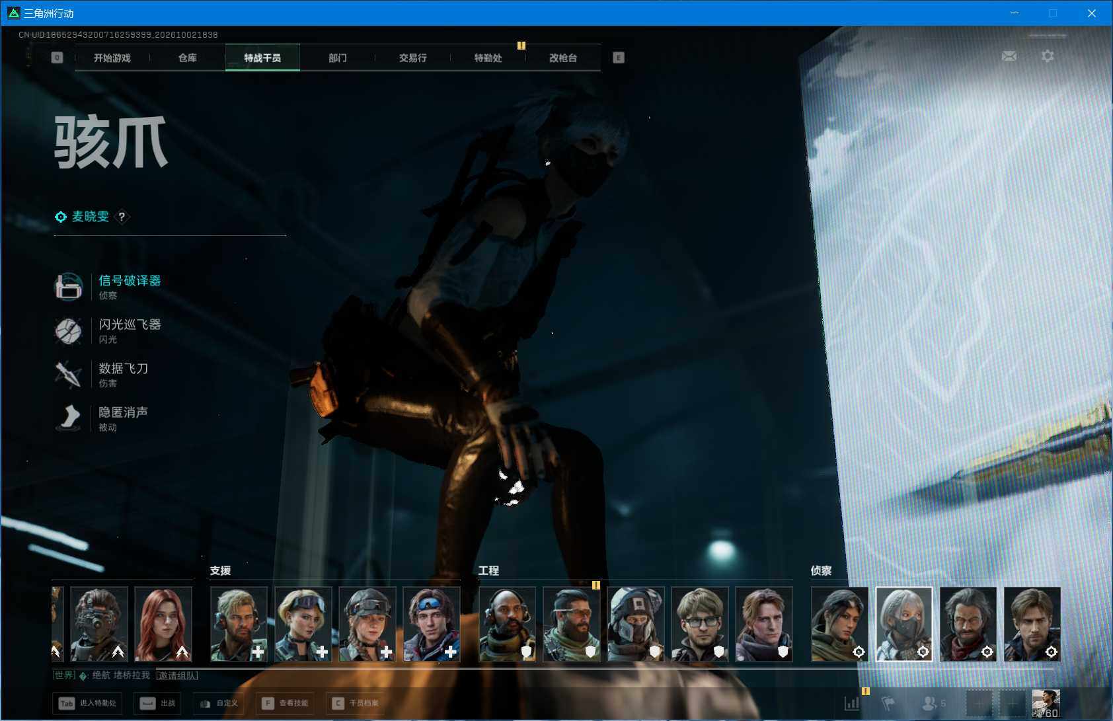This screenshot has height=721, width=1113.
Task: Open the bar chart stats icon
Action: tap(853, 703)
